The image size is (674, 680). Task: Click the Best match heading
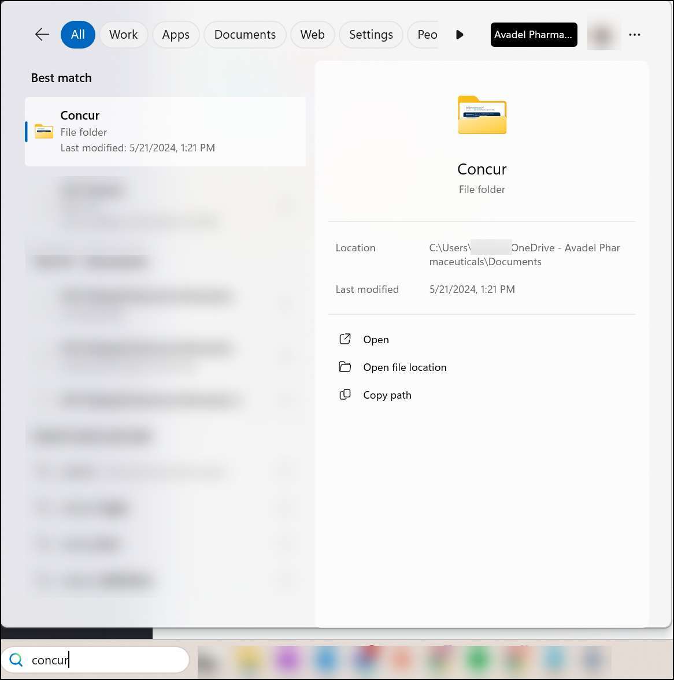coord(61,77)
